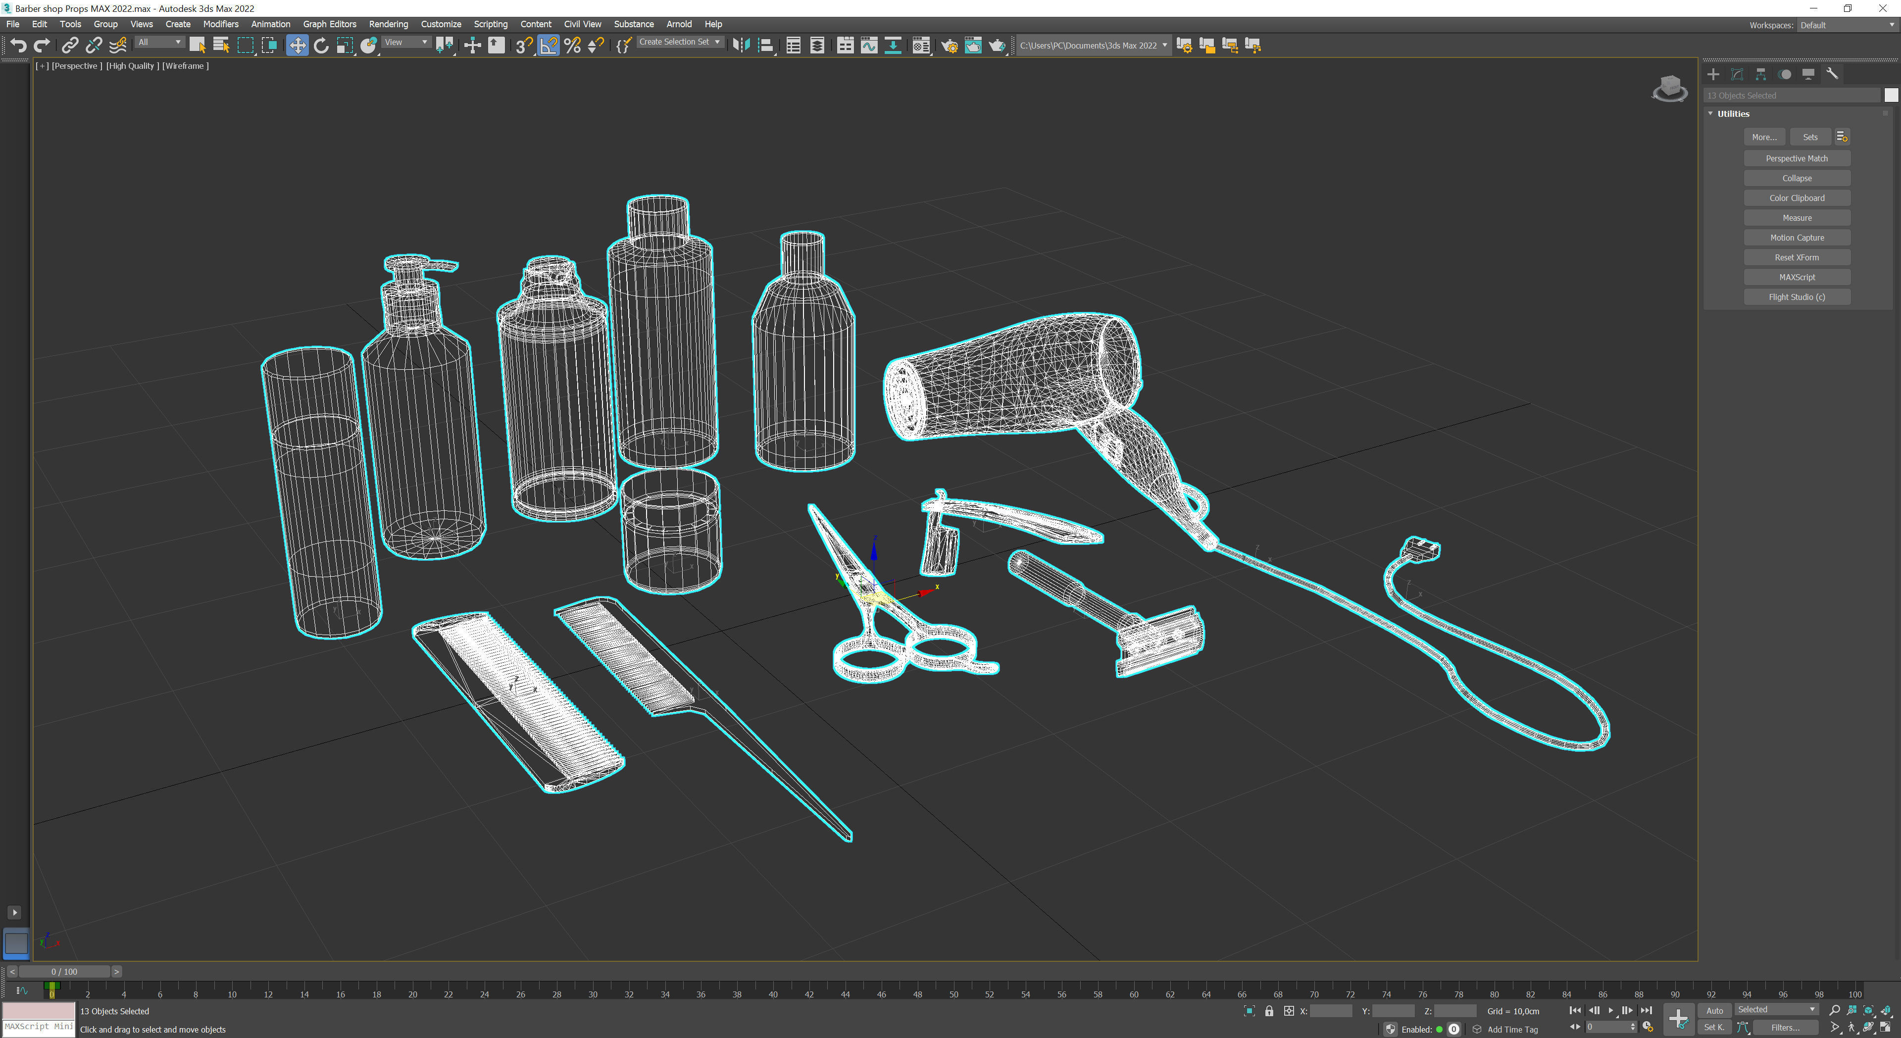1901x1038 pixels.
Task: Toggle Select and Manipulate mode
Action: tap(472, 46)
